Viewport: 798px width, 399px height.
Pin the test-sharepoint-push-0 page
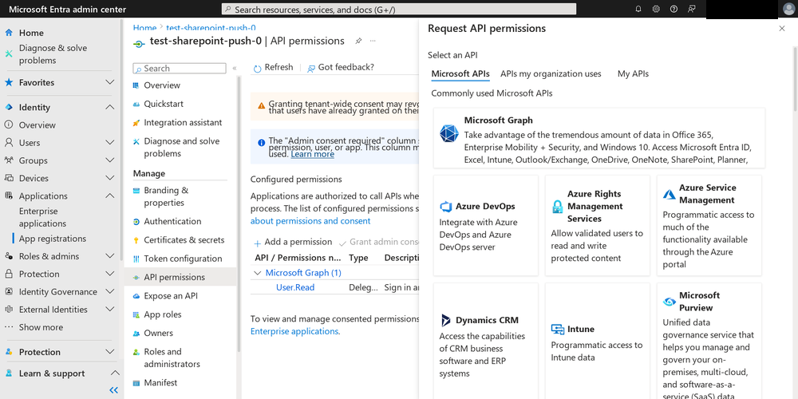pos(358,41)
